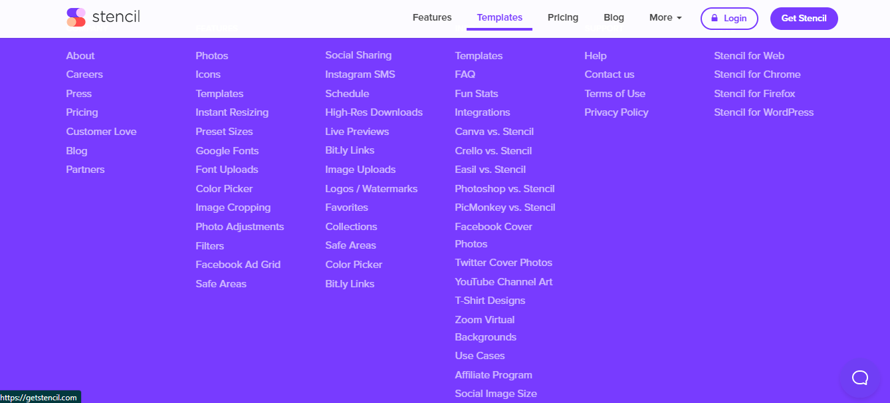Open the chat support bubble icon

click(860, 378)
